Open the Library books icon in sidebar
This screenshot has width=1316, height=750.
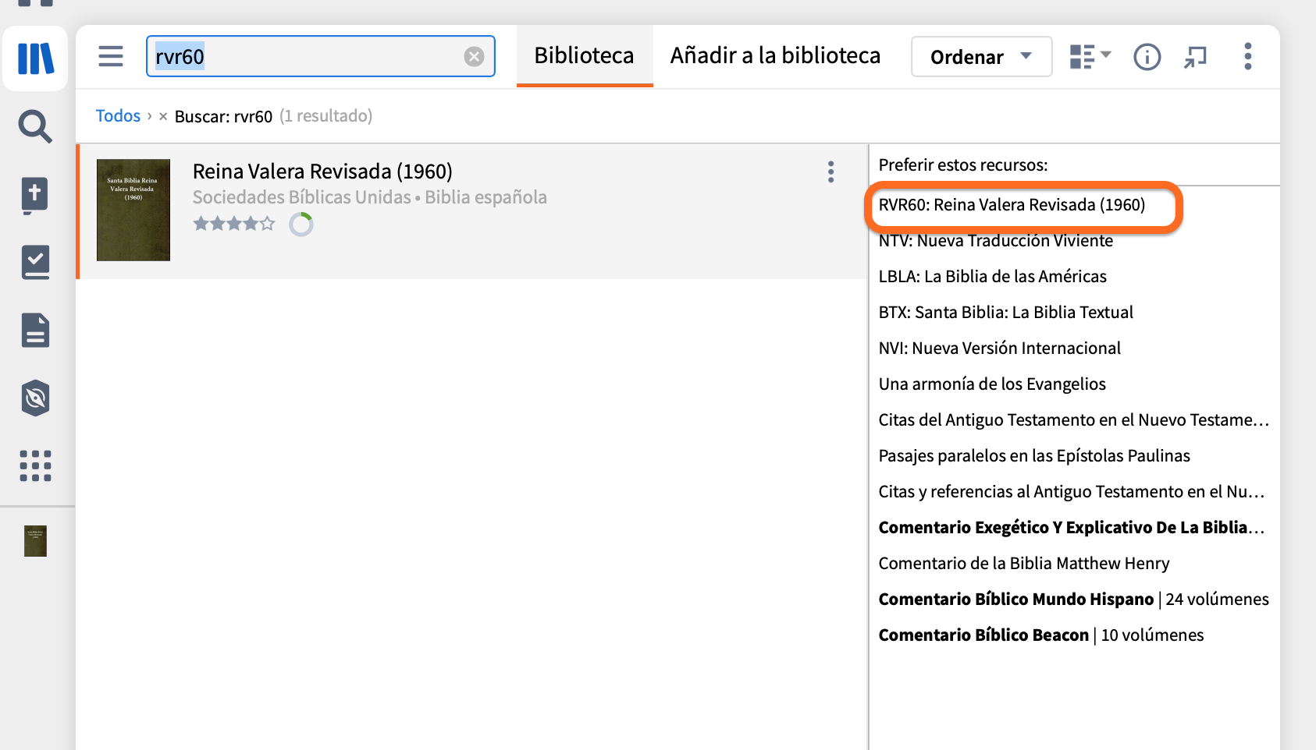pyautogui.click(x=35, y=58)
